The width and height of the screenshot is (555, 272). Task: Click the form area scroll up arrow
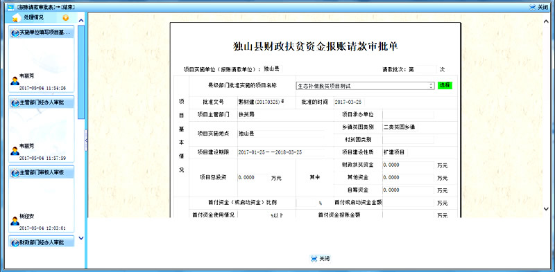pyautogui.click(x=545, y=21)
